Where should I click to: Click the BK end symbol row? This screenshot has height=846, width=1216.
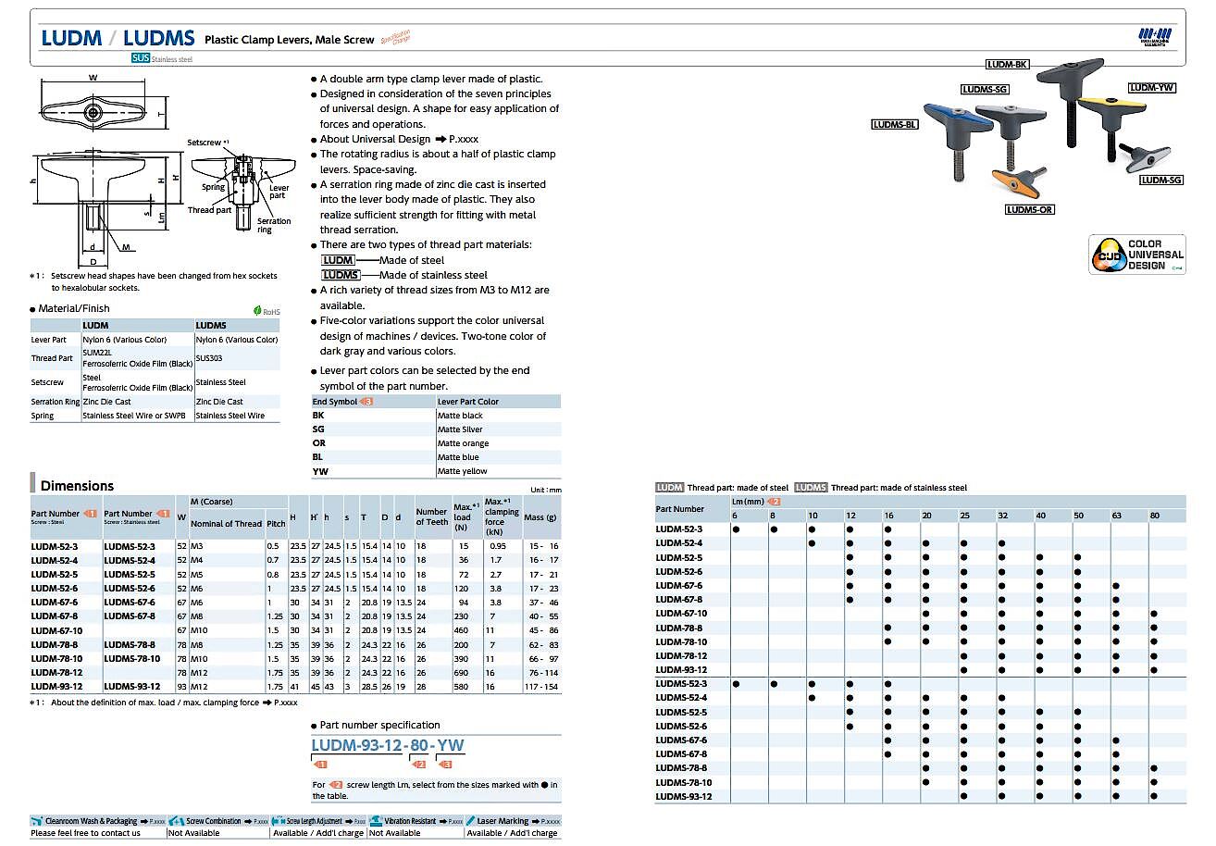[x=436, y=416]
